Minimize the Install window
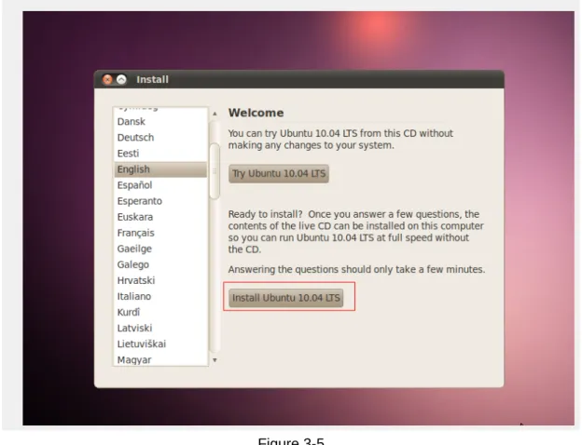The height and width of the screenshot is (445, 582). (121, 80)
